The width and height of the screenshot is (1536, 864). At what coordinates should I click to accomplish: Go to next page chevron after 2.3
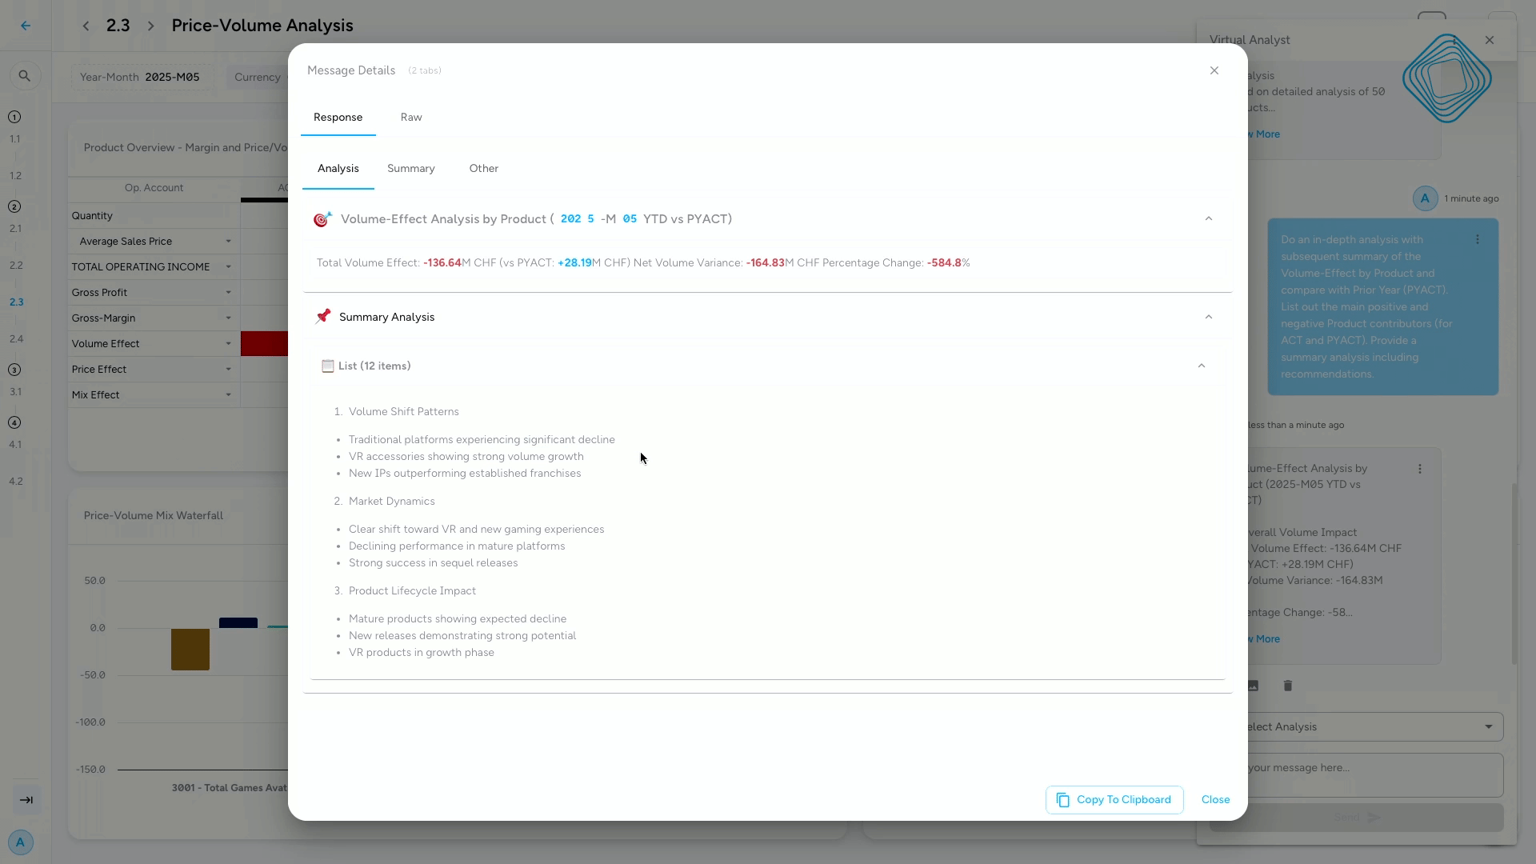(150, 26)
